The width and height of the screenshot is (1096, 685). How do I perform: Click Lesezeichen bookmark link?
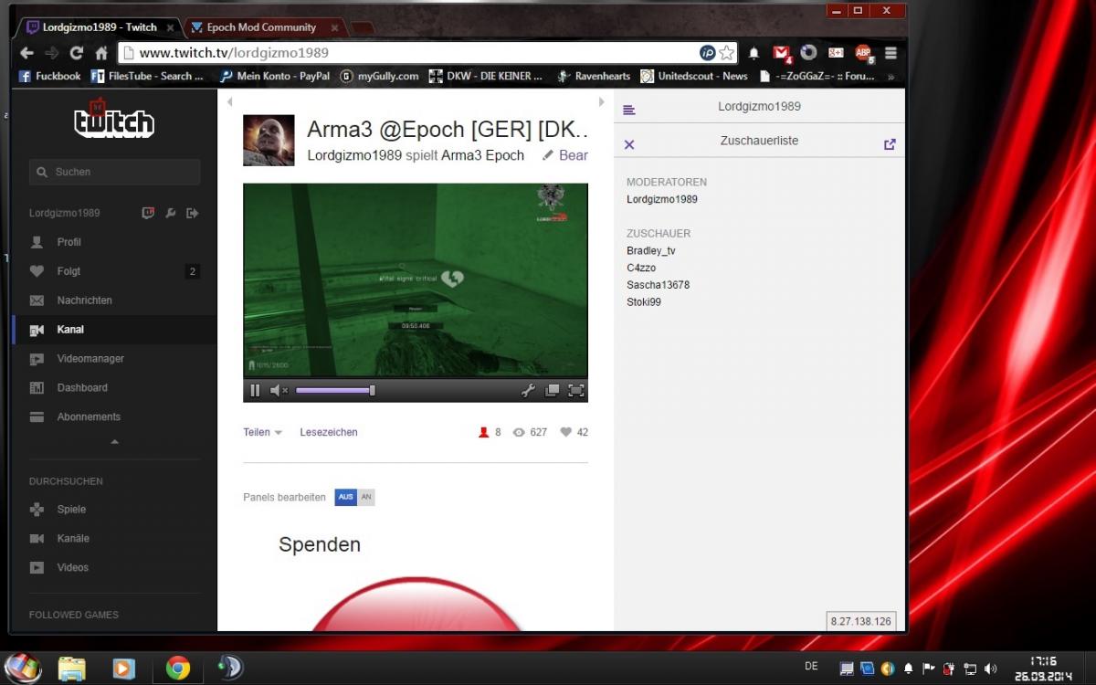point(329,433)
